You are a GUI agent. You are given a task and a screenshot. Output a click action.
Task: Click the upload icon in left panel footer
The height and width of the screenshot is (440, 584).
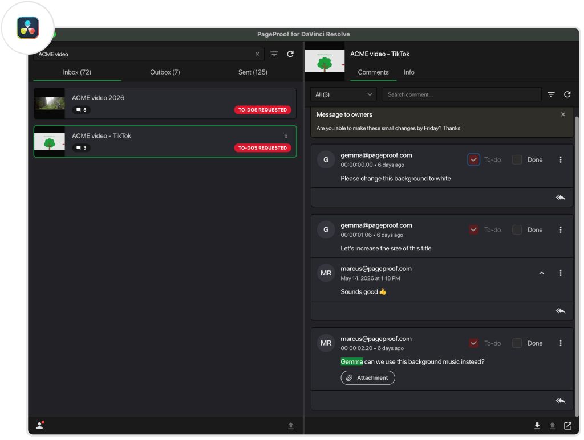(x=291, y=426)
